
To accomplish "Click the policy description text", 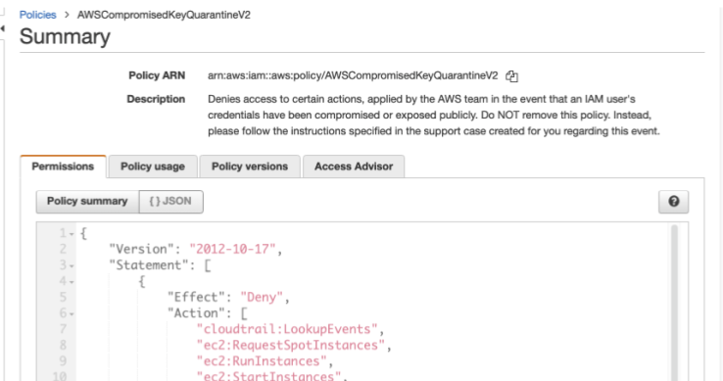I will tap(433, 115).
